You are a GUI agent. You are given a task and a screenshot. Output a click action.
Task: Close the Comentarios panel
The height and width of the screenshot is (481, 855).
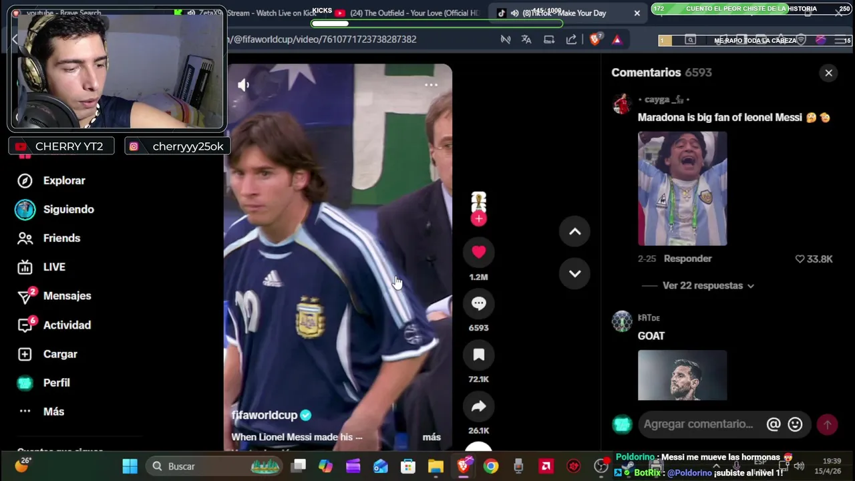828,73
